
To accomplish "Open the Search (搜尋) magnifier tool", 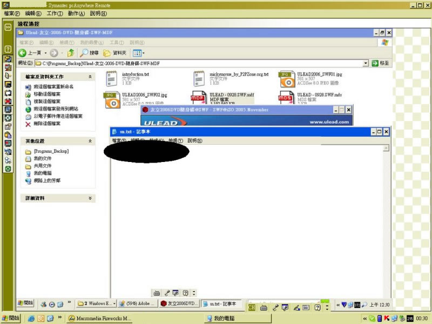I will coord(85,53).
